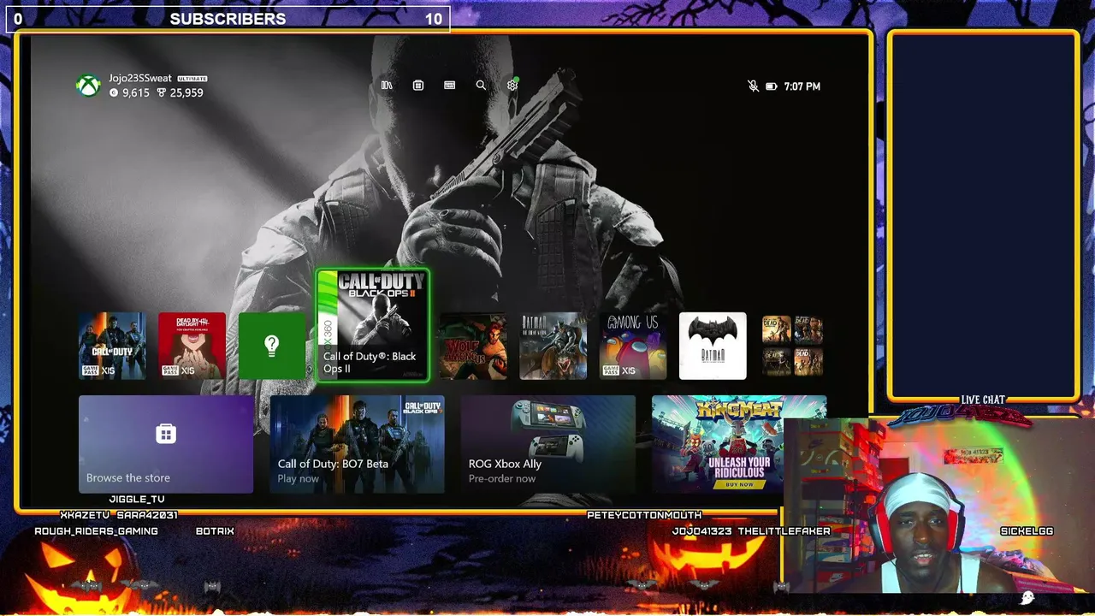This screenshot has height=616, width=1095.
Task: Open the Settings gear icon
Action: (512, 86)
